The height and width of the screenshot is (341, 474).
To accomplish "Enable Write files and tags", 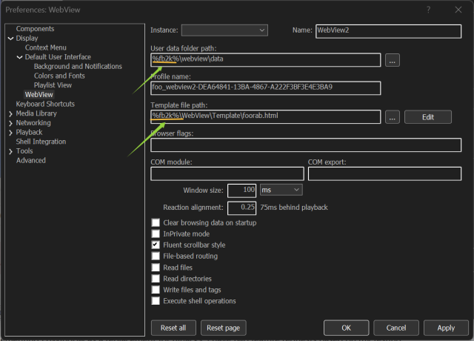I will point(156,290).
